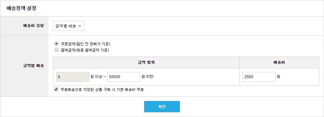Image resolution: width=324 pixels, height=117 pixels.
Task: Select the 결제금액 radio button
Action: click(x=56, y=50)
